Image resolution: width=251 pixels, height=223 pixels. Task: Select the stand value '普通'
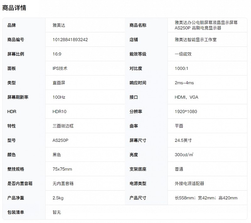179,169
